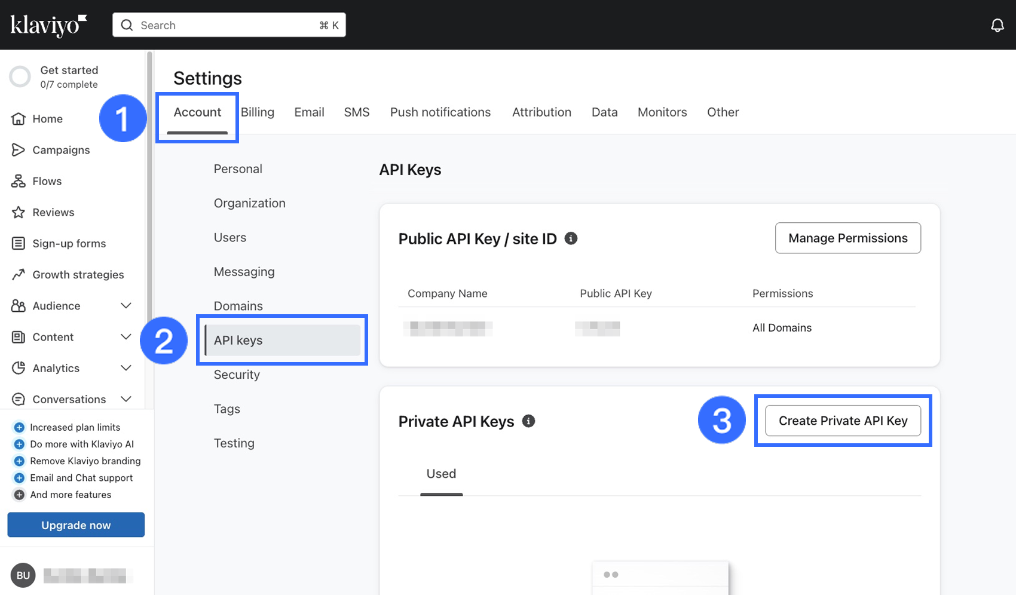
Task: Click Create Private API Key button
Action: pos(843,421)
